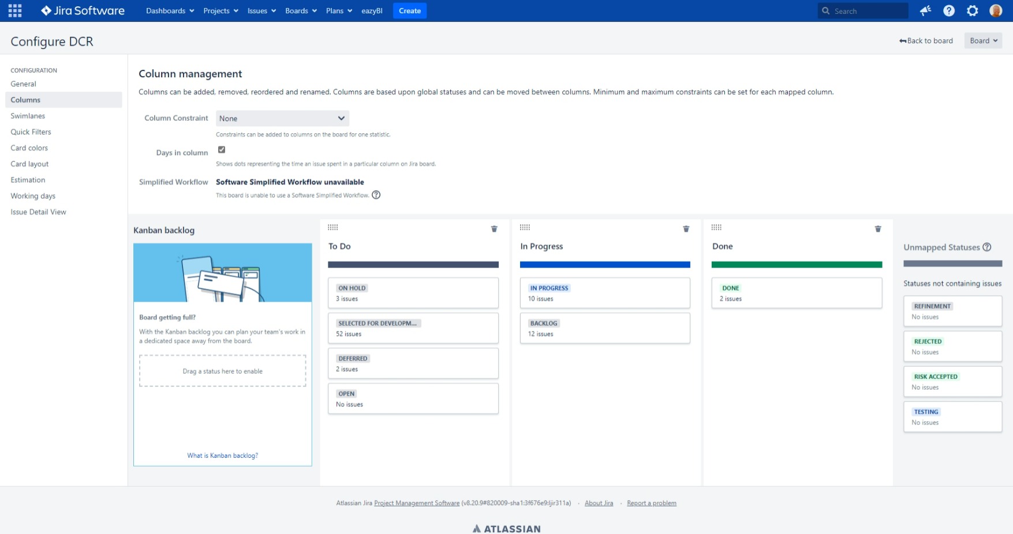The width and height of the screenshot is (1013, 534).
Task: Open Jira administration with the gear icon
Action: (972, 10)
